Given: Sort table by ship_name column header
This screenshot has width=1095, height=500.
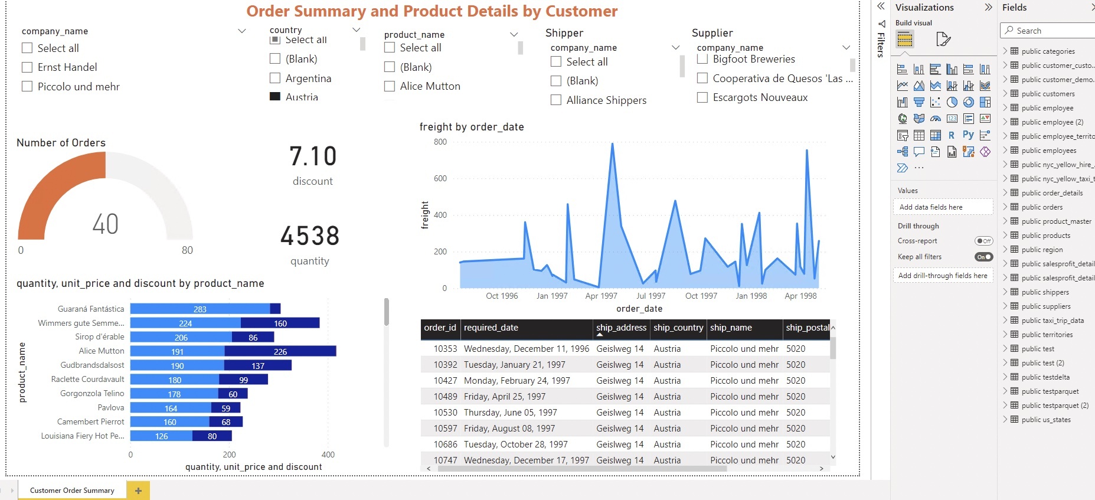Looking at the screenshot, I should pyautogui.click(x=744, y=328).
